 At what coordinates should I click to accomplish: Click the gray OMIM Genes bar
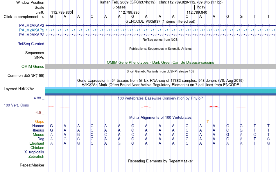tap(160, 67)
